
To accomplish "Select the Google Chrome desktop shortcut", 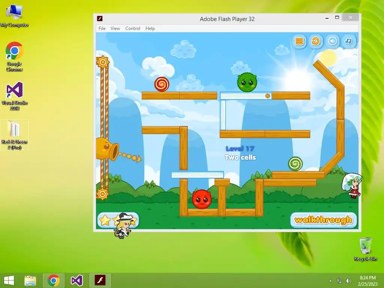I will (15, 57).
